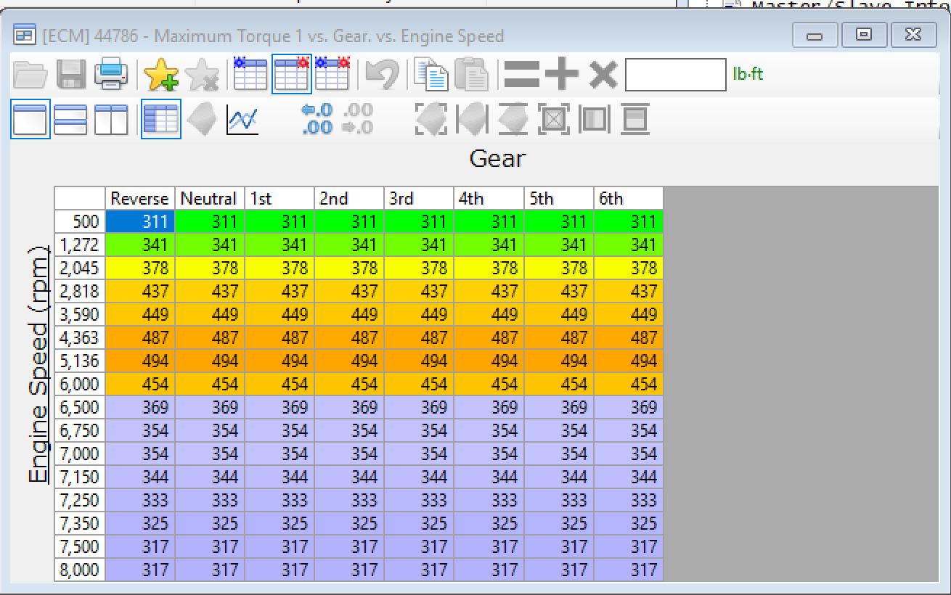The image size is (951, 595).
Task: Select the 5th gear column header
Action: [x=559, y=198]
